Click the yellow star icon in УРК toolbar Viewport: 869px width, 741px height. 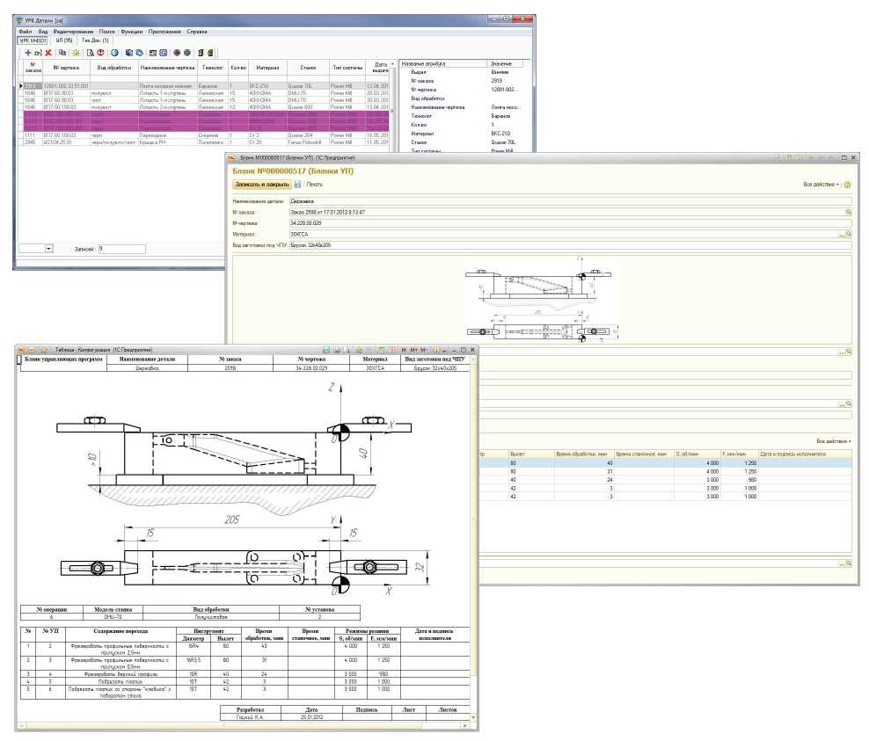pos(76,53)
